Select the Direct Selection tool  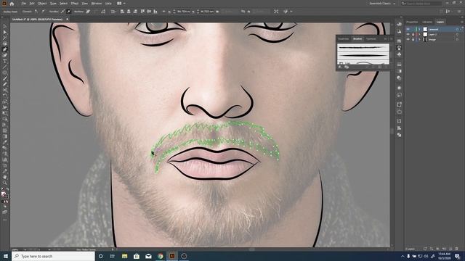[5, 32]
